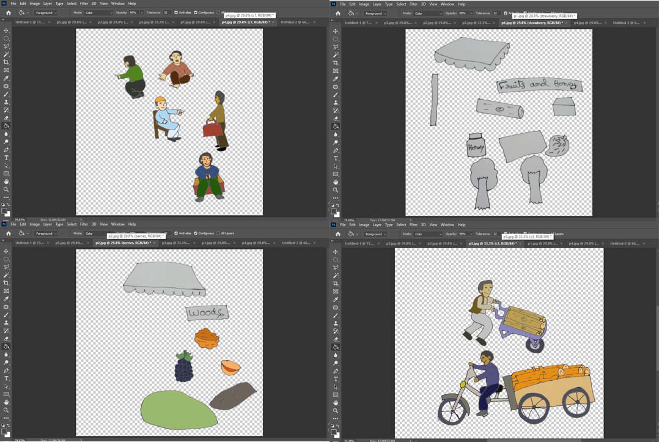Switch to the p5.jpg tab in p2.jpg window

click(69, 243)
